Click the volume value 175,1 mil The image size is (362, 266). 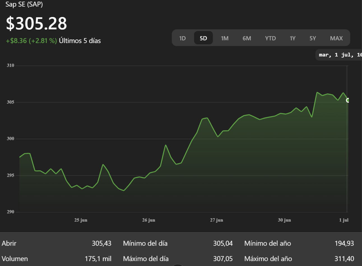coord(98,259)
